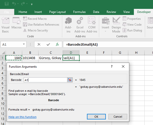The width and height of the screenshot is (153, 125).
Task: Open the undo history dropdown arrow
Action: [x=18, y=4]
